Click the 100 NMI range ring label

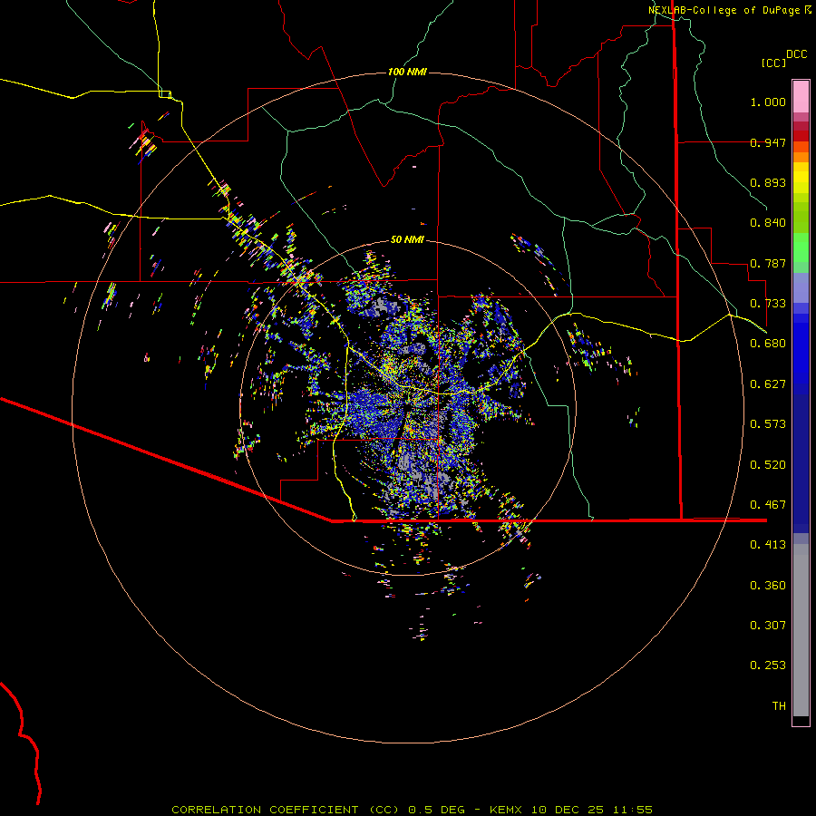click(x=407, y=72)
